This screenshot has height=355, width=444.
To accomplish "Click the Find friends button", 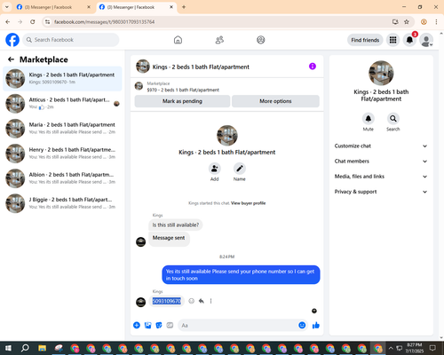I will click(x=365, y=40).
